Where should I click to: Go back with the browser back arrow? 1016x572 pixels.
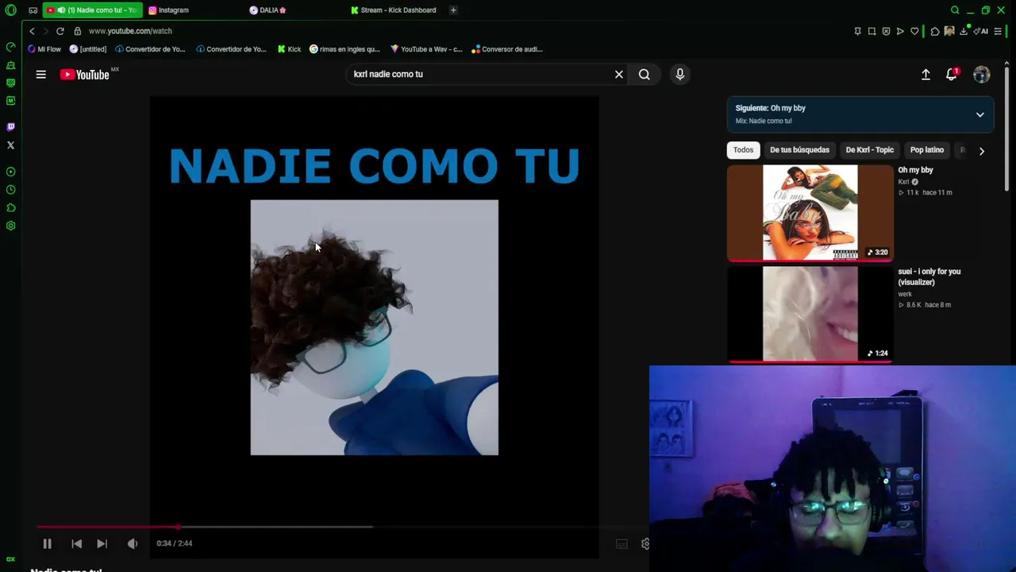[x=32, y=31]
